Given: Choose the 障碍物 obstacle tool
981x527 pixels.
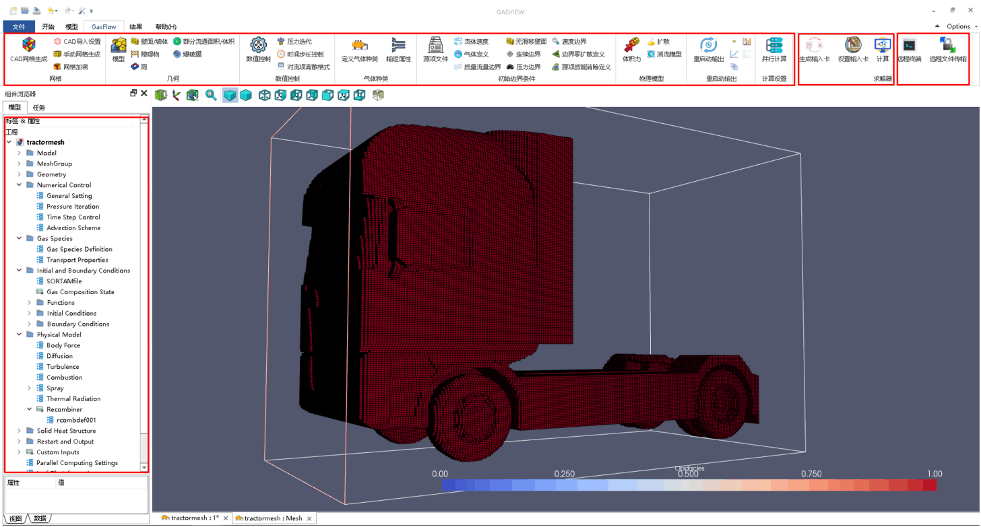Looking at the screenshot, I should pos(145,55).
